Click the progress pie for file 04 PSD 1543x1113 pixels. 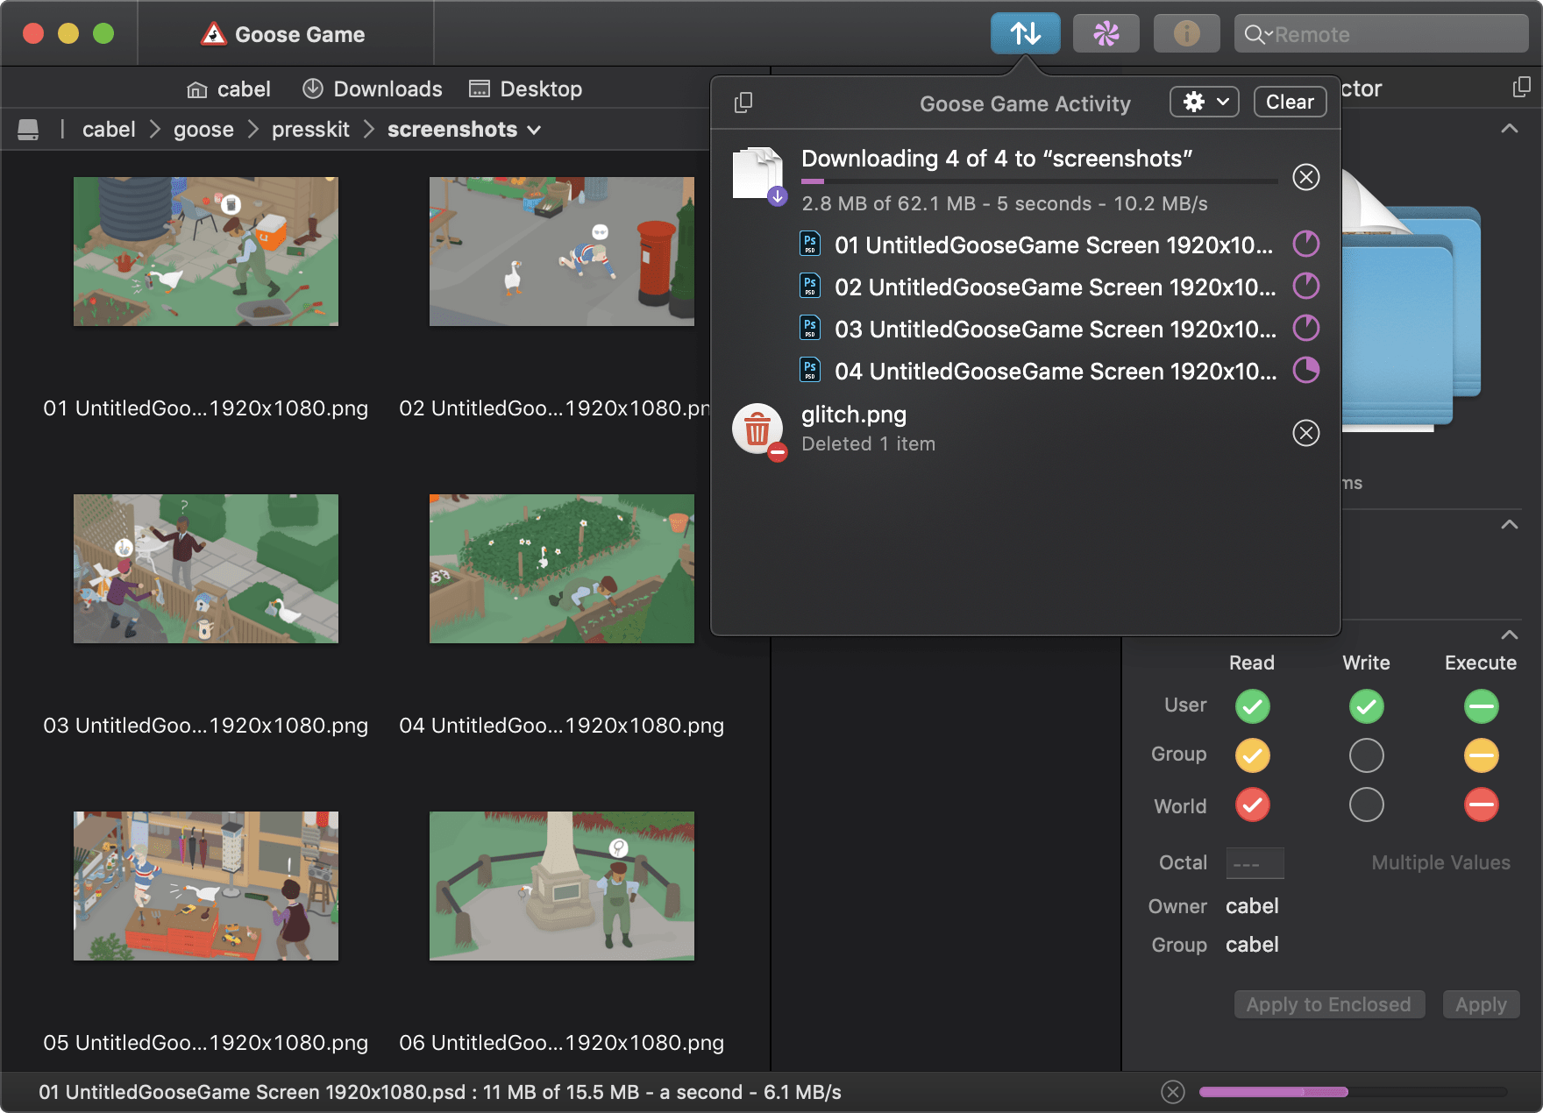[1305, 370]
